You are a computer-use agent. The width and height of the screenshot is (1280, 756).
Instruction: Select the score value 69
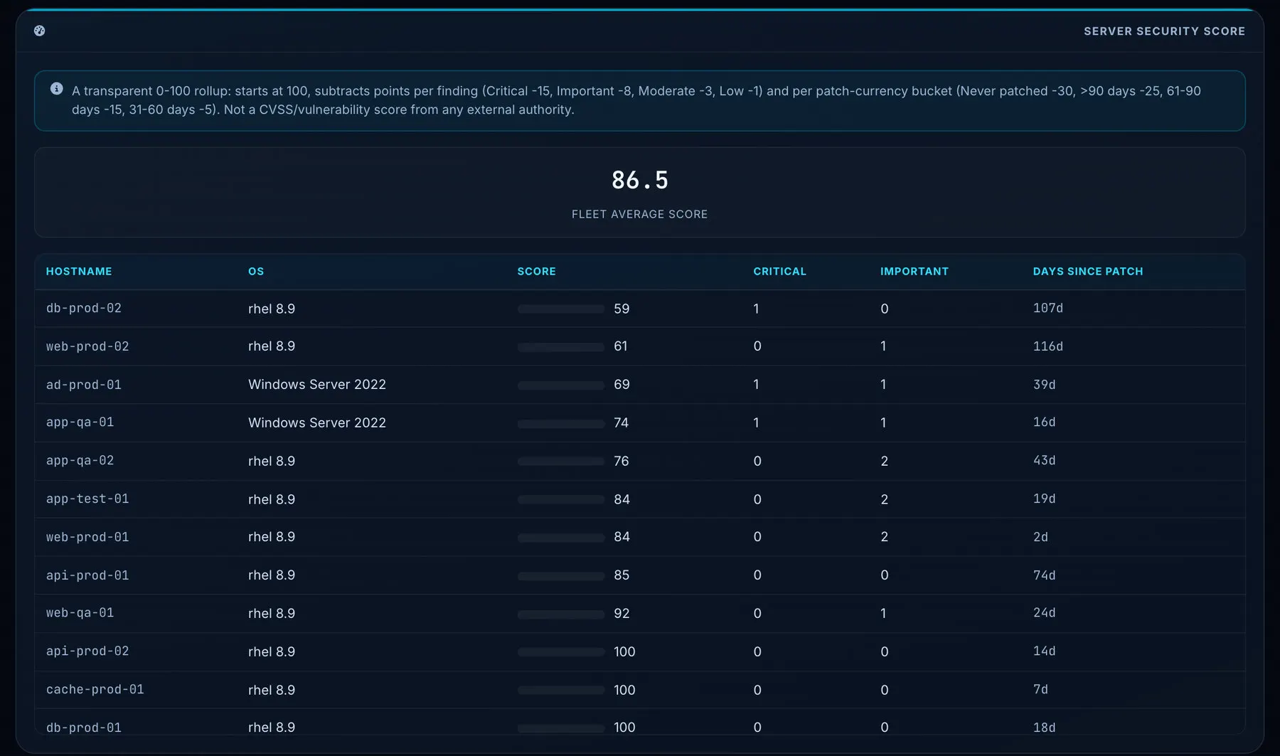(x=622, y=384)
